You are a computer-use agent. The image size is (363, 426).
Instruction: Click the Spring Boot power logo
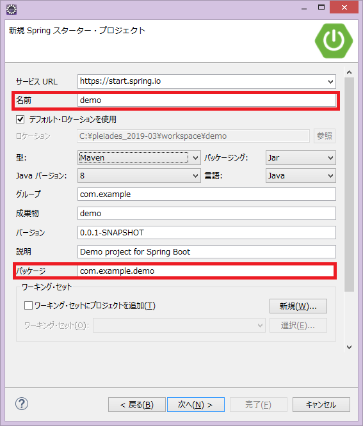click(334, 41)
